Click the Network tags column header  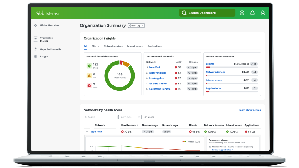click(170, 125)
